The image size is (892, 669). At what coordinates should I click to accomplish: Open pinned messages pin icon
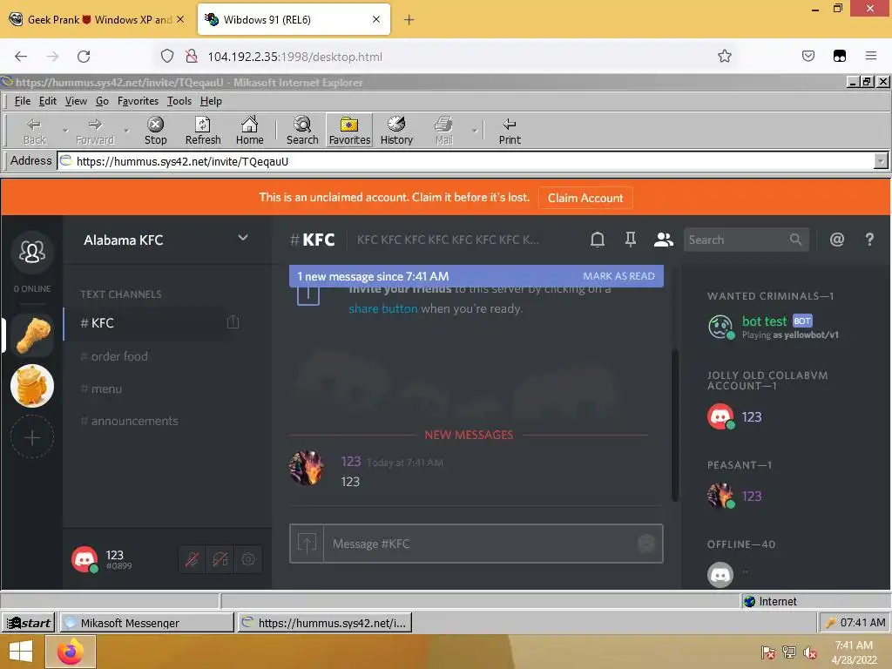tap(631, 240)
